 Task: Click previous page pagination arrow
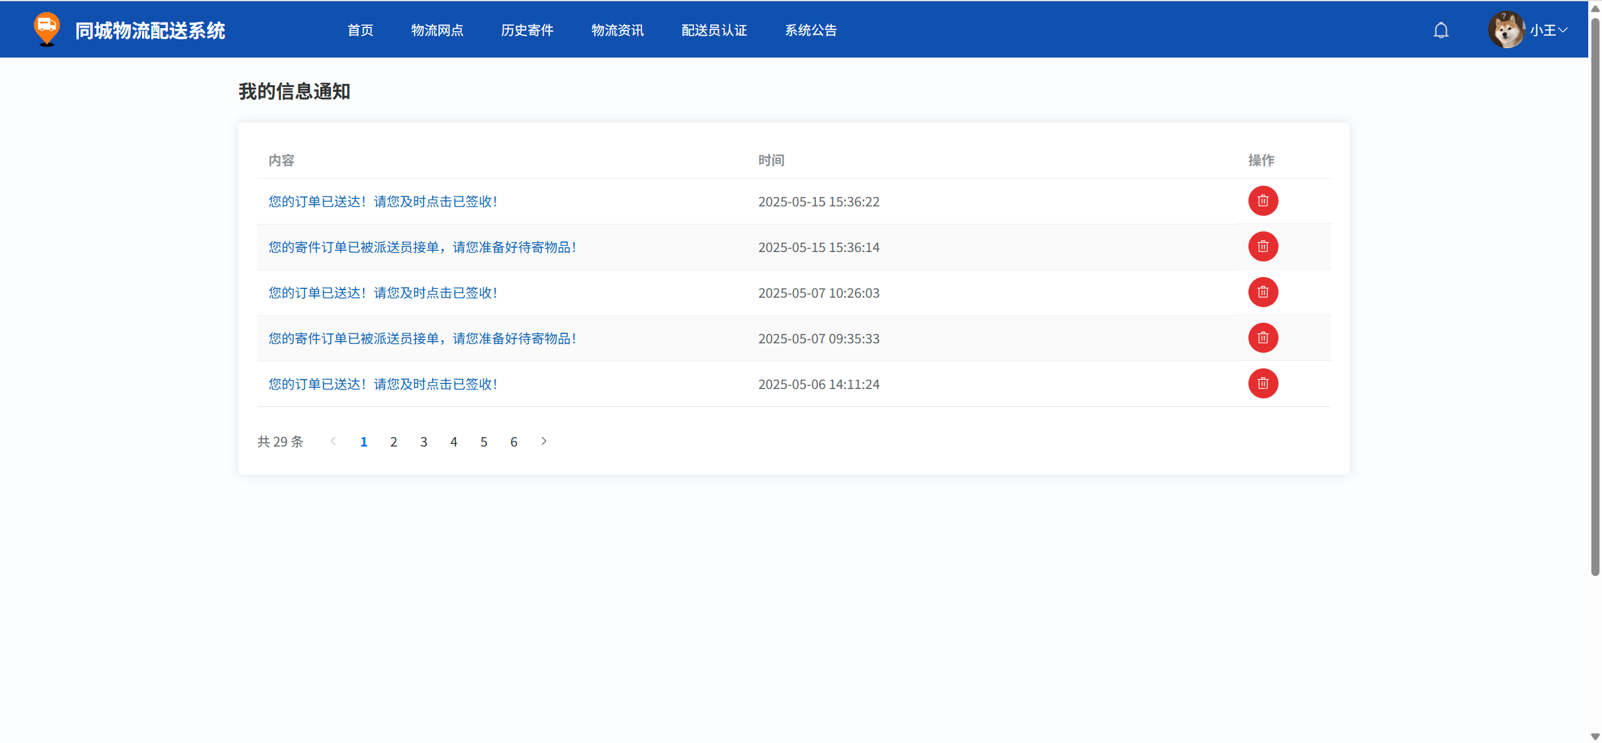point(334,442)
